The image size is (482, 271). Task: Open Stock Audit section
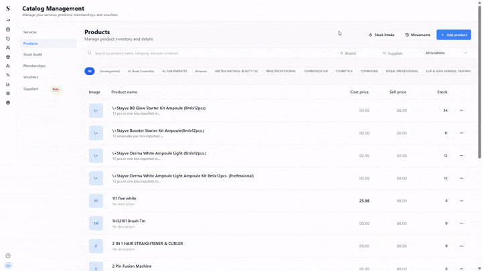point(33,54)
